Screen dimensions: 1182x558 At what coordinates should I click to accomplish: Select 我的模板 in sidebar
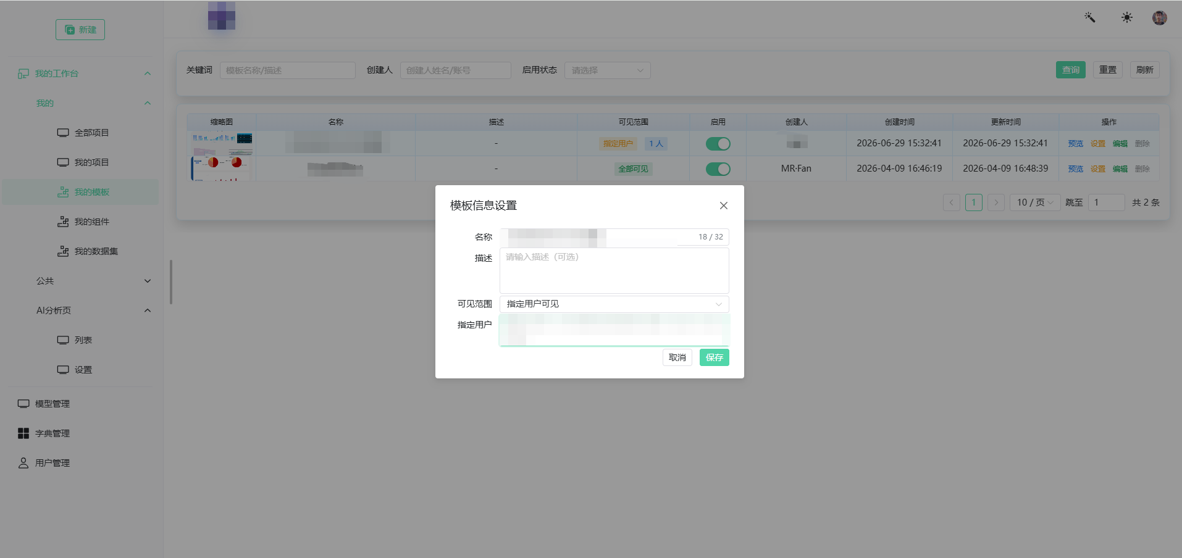81,192
